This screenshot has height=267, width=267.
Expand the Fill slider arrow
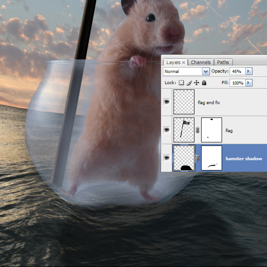[248, 83]
